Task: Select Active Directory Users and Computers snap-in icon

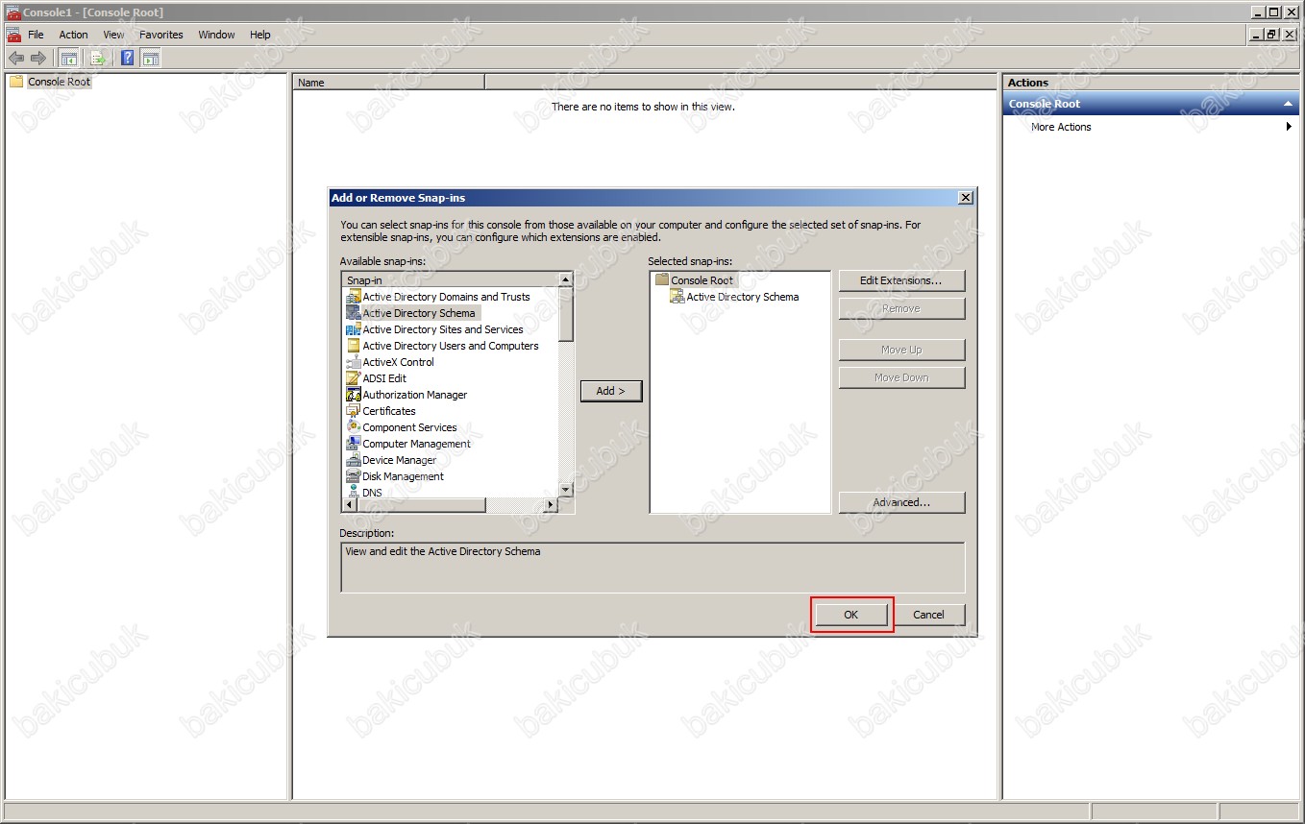Action: (x=354, y=346)
